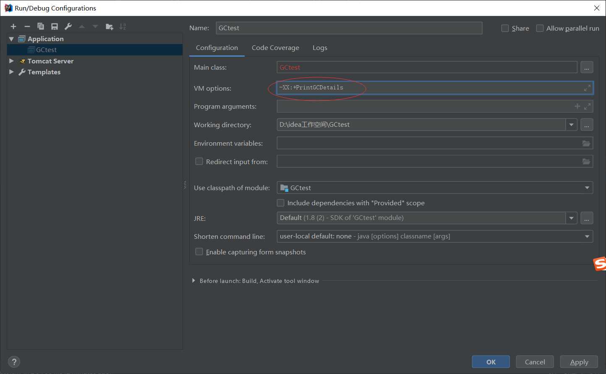Move configuration down arrow icon
606x374 pixels.
coord(95,26)
